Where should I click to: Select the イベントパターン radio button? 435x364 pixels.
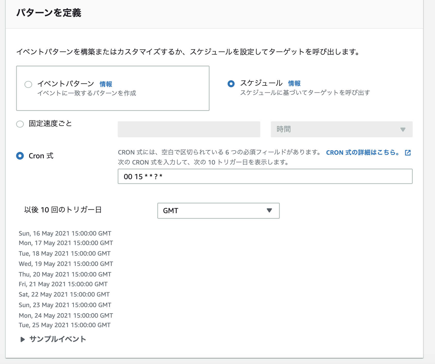[28, 84]
